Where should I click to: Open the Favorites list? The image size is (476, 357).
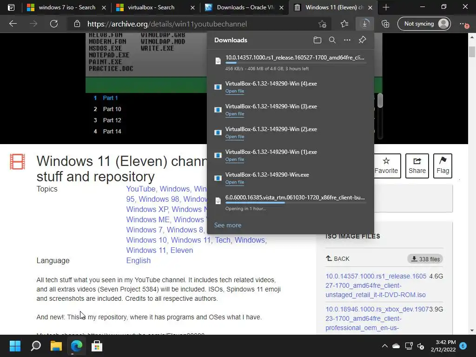point(344,24)
